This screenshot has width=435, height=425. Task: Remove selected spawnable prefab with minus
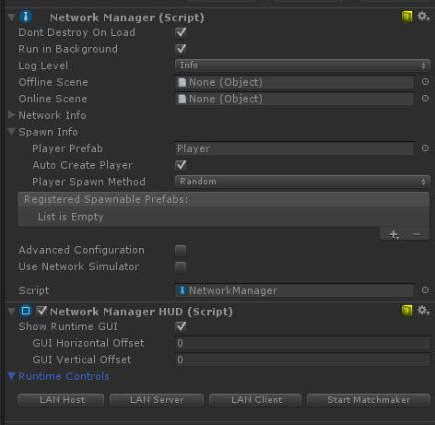(417, 234)
